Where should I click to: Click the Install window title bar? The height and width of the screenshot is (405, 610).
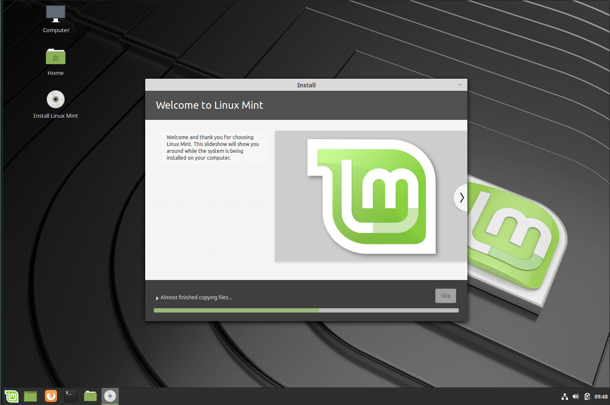306,85
